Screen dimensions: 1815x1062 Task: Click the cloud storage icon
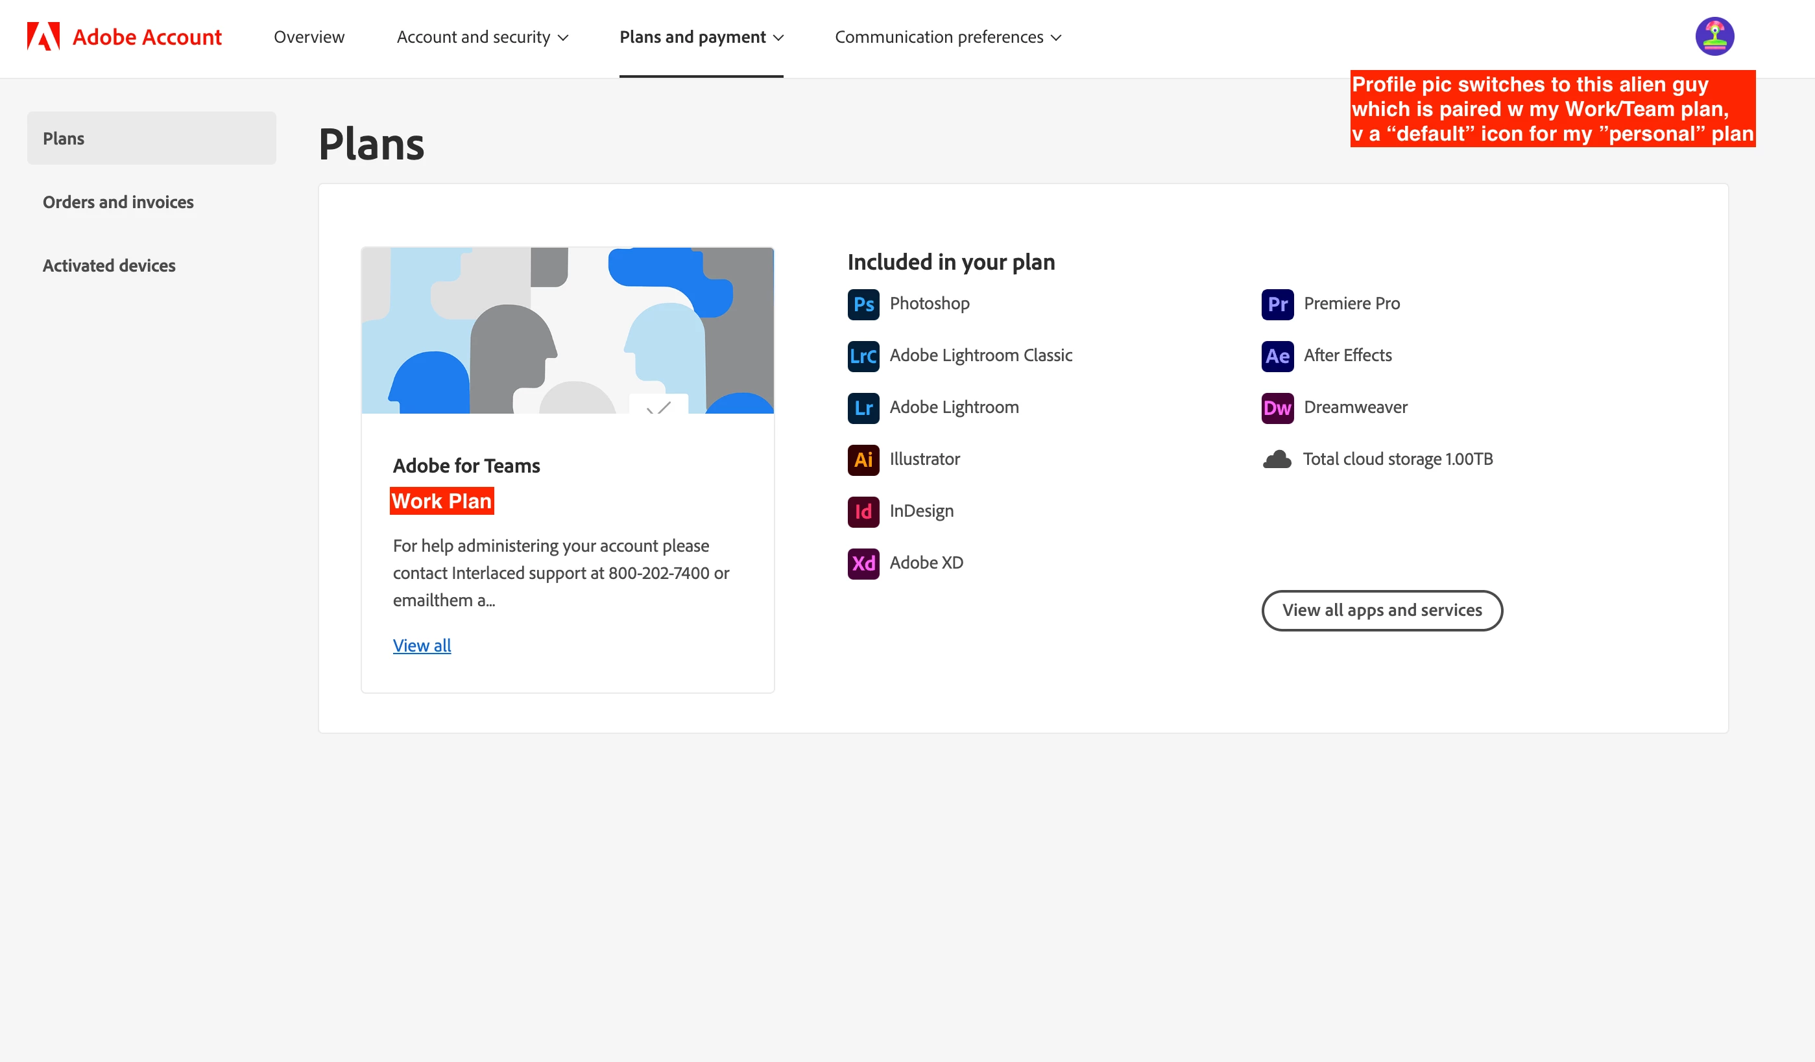(x=1277, y=460)
